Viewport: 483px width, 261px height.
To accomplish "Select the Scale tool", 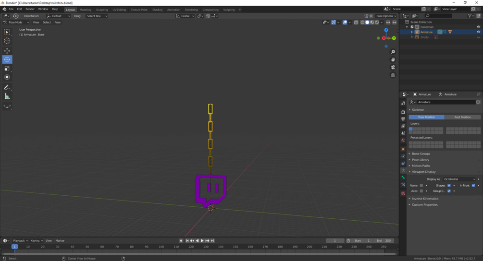I will (7, 69).
